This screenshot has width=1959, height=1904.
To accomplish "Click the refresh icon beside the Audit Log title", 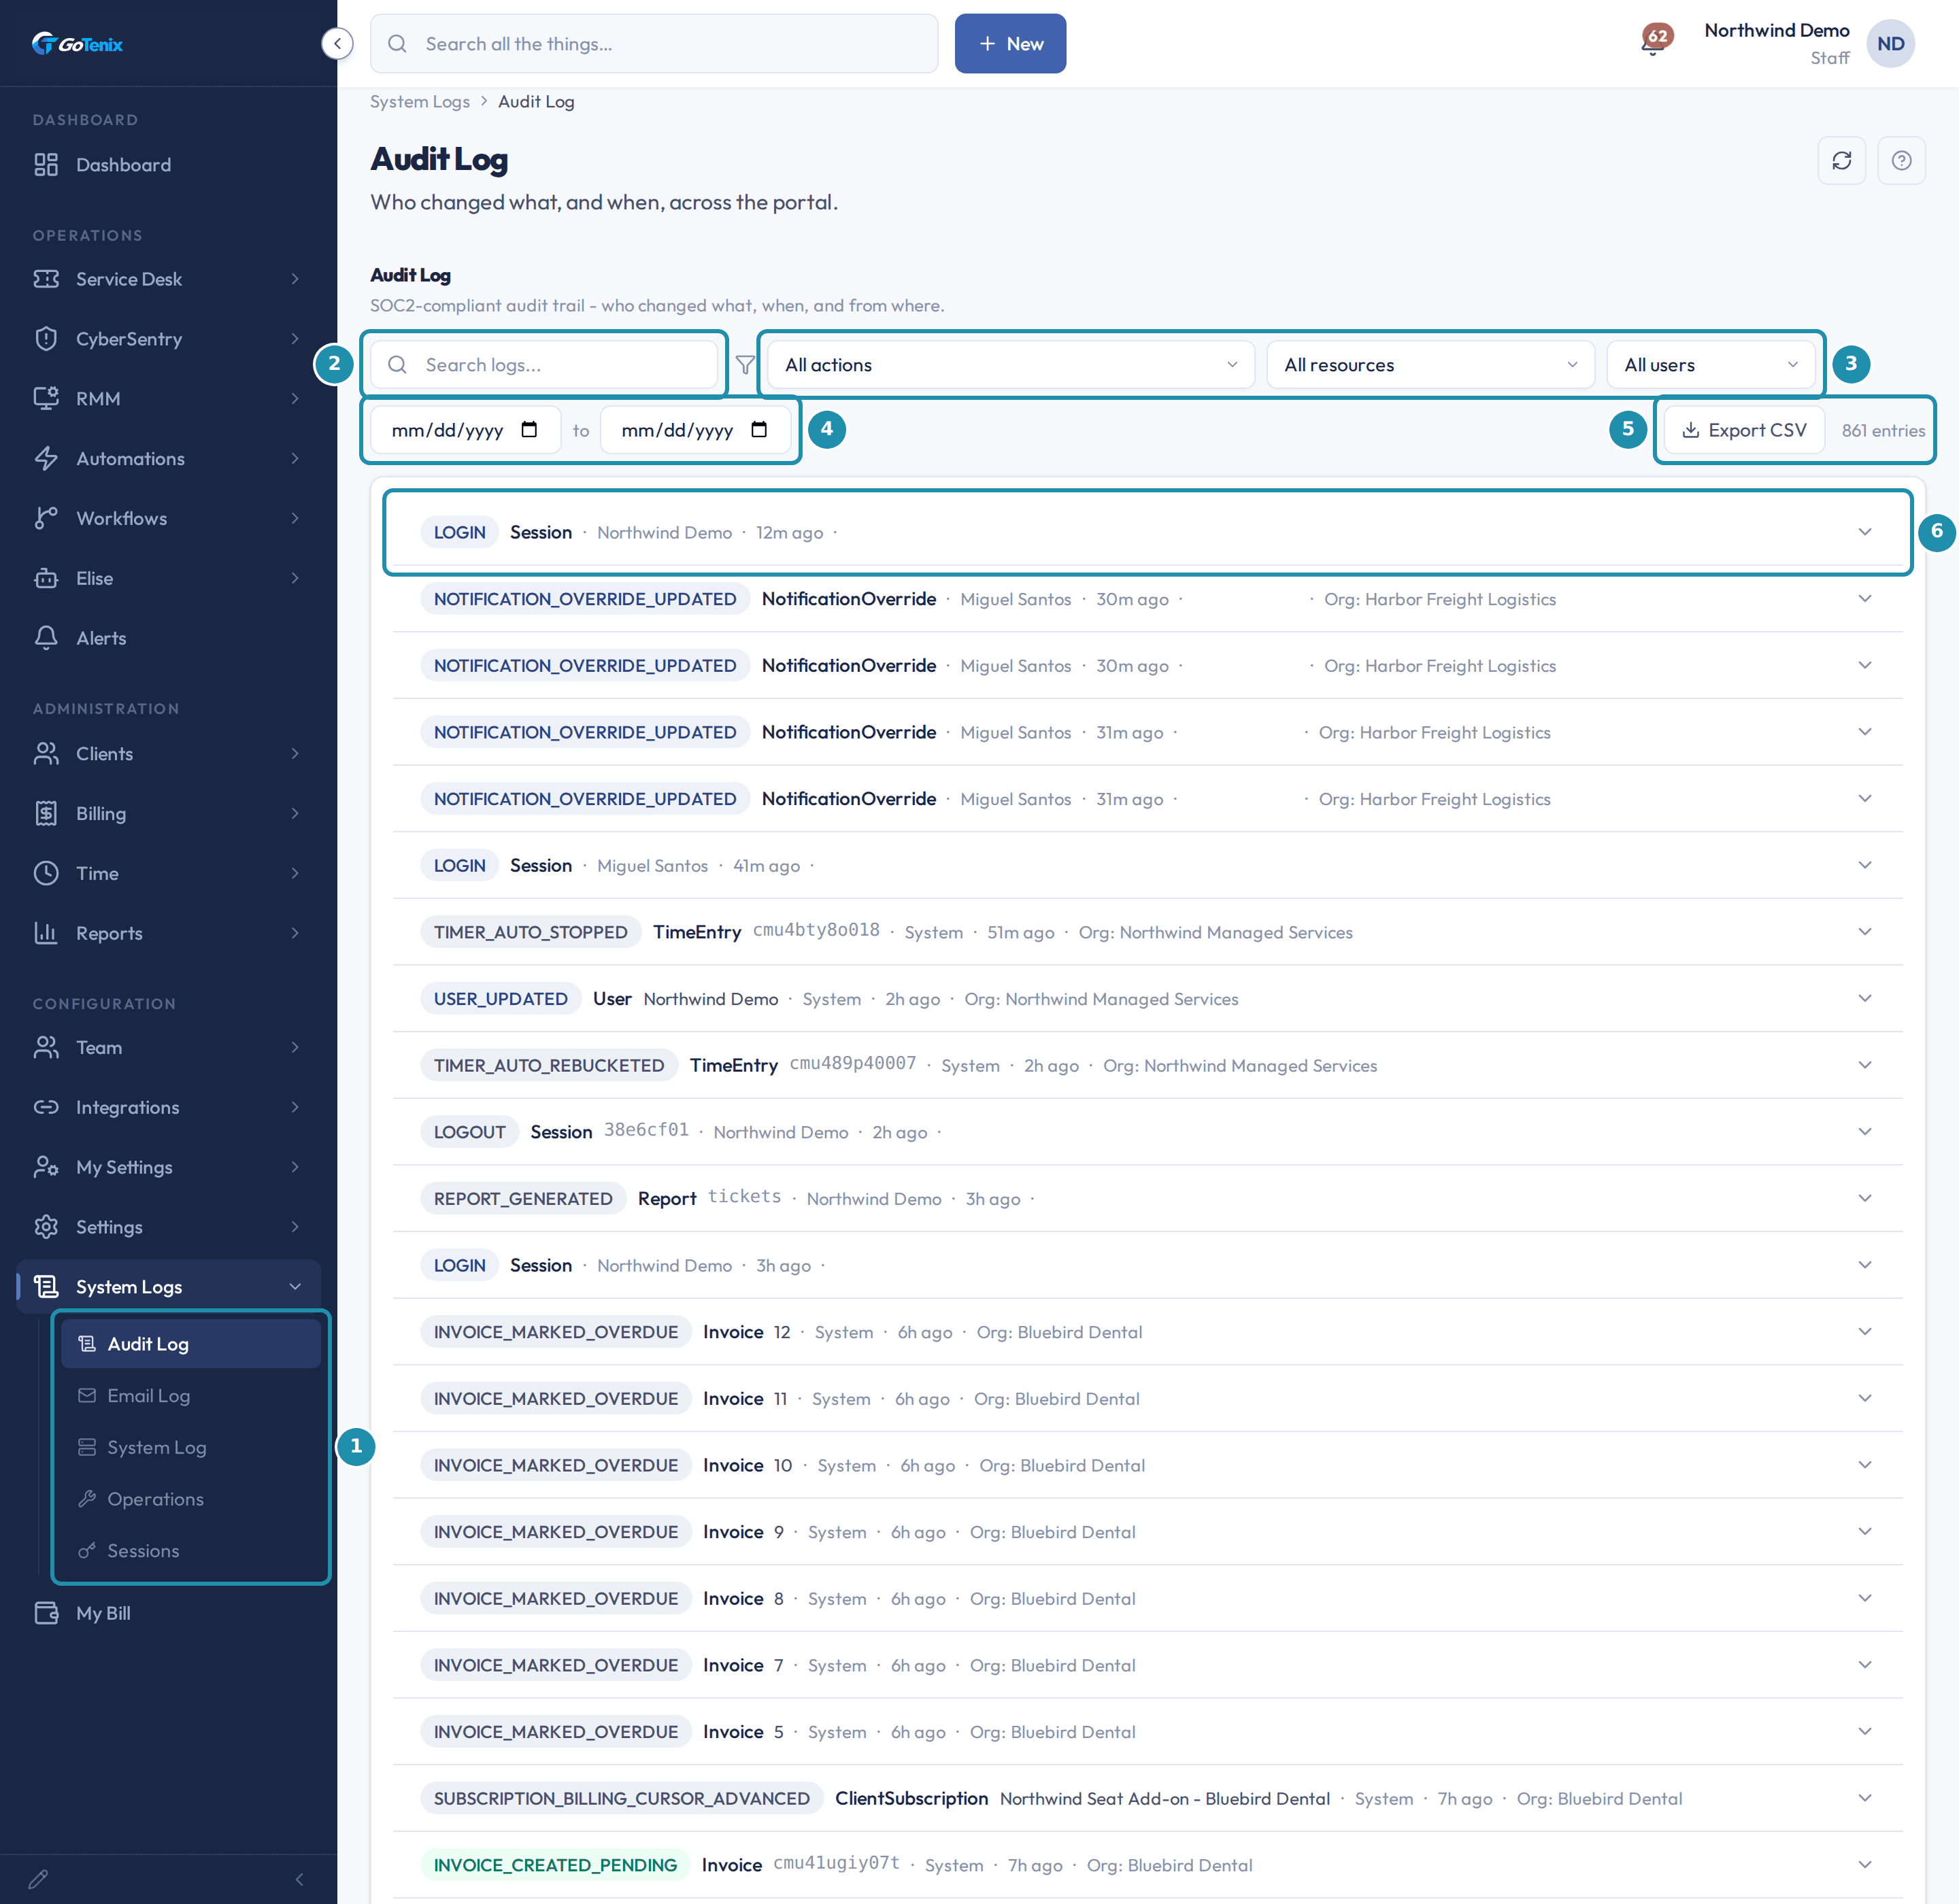I will click(1841, 160).
